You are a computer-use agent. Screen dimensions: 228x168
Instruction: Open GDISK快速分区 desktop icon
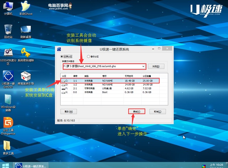click(8, 57)
